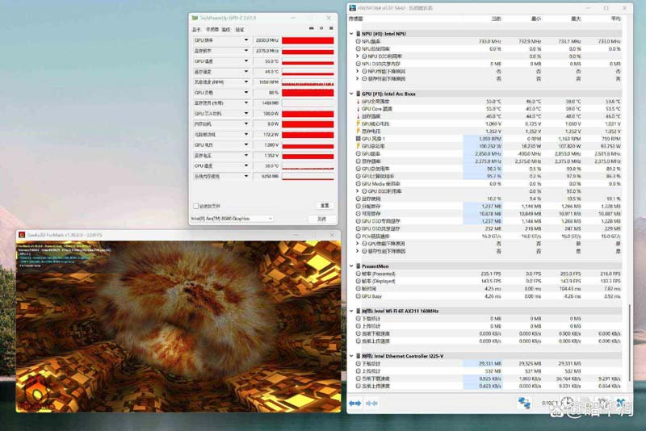
Task: Collapse the NPU [#0]: Intel NPU group
Action: pos(351,34)
